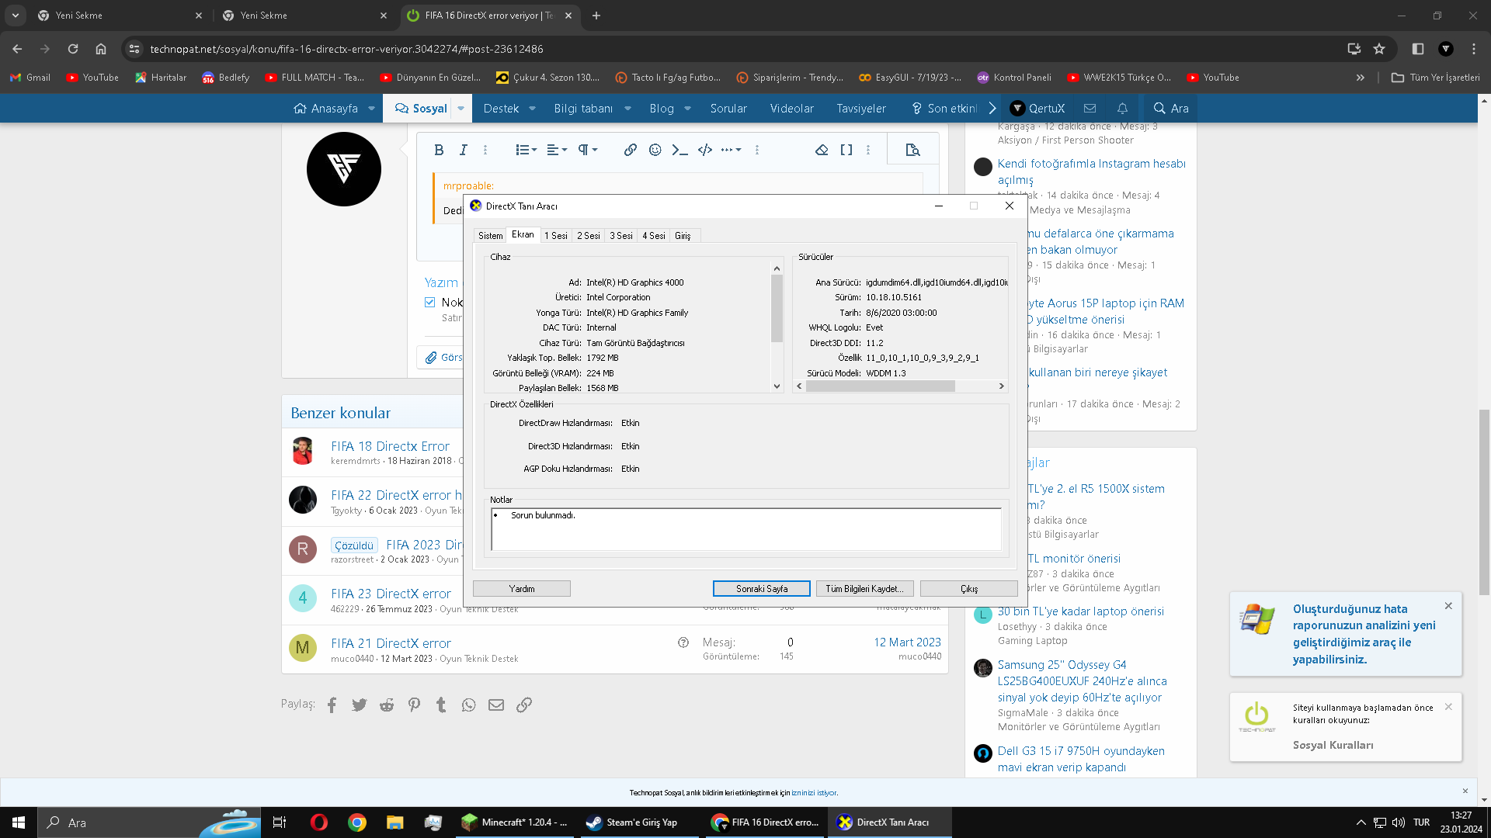Toggle bold formatting in the editor toolbar
The width and height of the screenshot is (1491, 838).
click(439, 150)
